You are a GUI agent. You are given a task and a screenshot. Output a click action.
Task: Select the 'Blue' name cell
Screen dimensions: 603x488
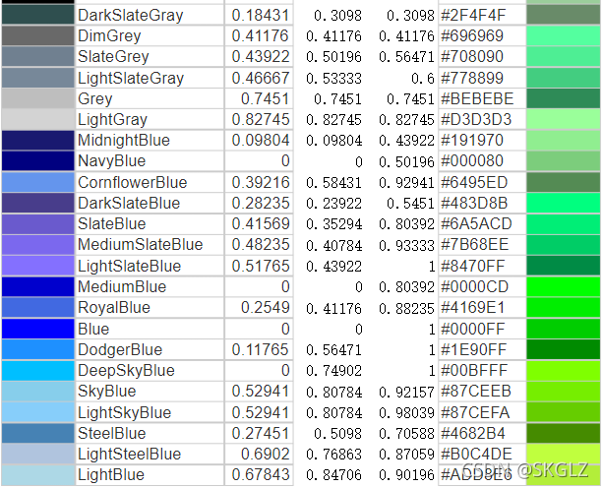coord(150,329)
